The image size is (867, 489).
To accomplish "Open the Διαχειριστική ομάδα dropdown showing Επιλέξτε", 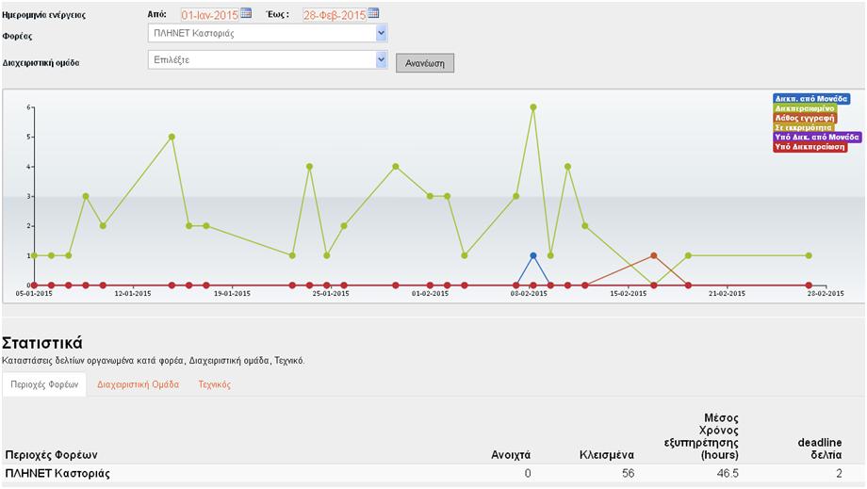I will click(x=269, y=59).
